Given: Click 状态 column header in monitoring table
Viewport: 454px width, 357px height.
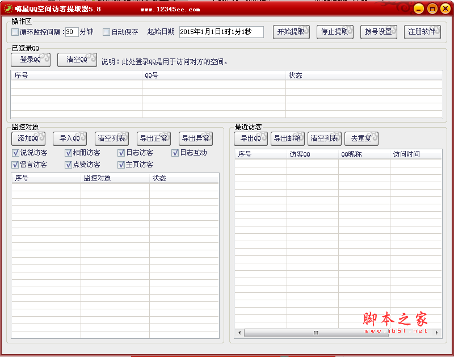Looking at the screenshot, I should pos(184,178).
